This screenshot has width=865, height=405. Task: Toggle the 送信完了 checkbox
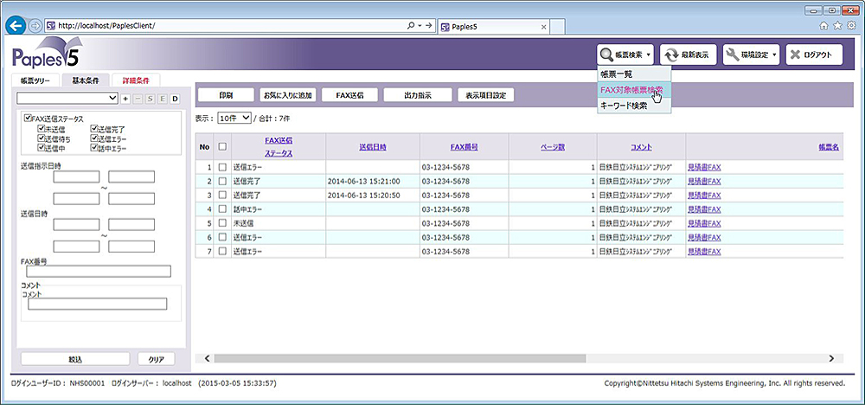coord(93,129)
